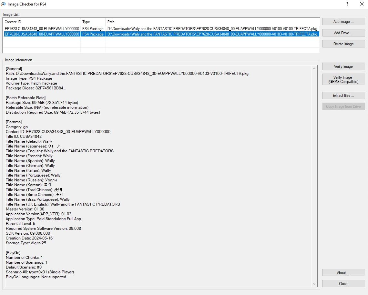Click the PlayGo Languages: Not supported line
This screenshot has width=368, height=295.
pyautogui.click(x=36, y=277)
